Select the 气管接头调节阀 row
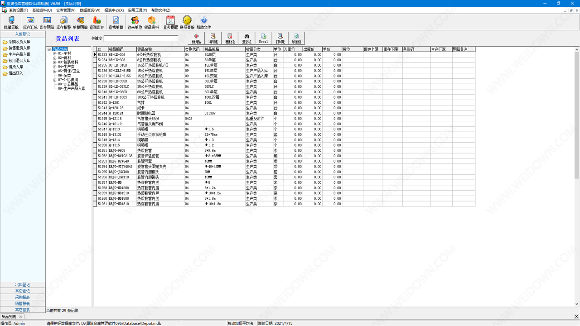 click(284, 124)
